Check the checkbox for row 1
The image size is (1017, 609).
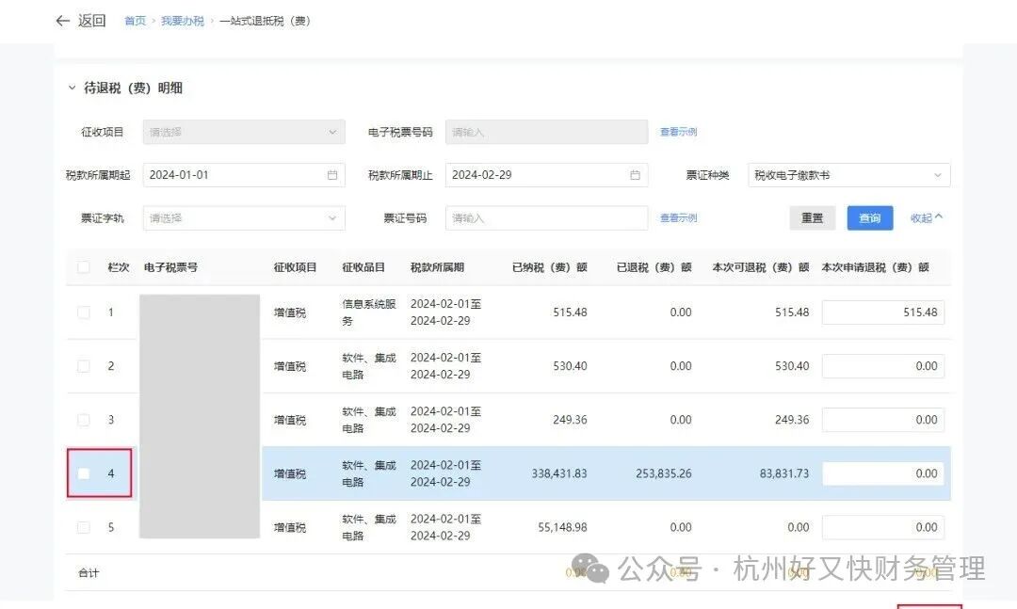point(83,312)
